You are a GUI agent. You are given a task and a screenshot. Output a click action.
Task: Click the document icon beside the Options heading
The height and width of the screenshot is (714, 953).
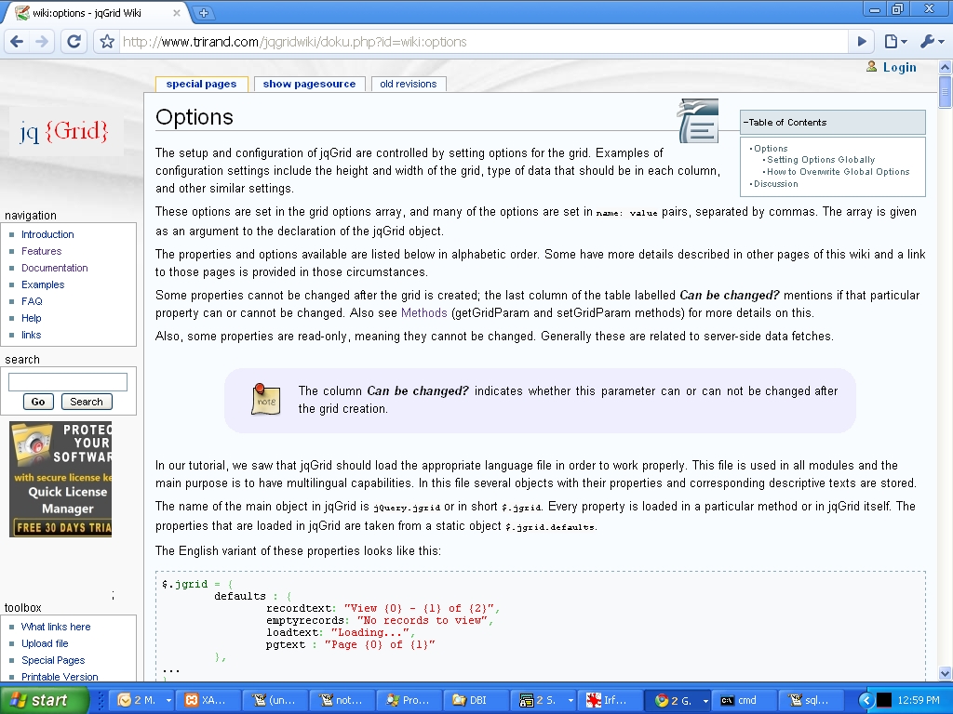698,121
